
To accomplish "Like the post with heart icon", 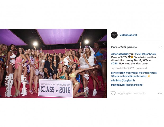I will click(x=113, y=93).
